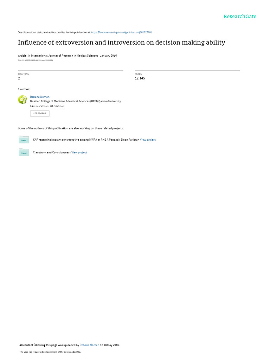Click the DOI number below the journal name
Screen dimensions: 270x360
tap(36, 60)
